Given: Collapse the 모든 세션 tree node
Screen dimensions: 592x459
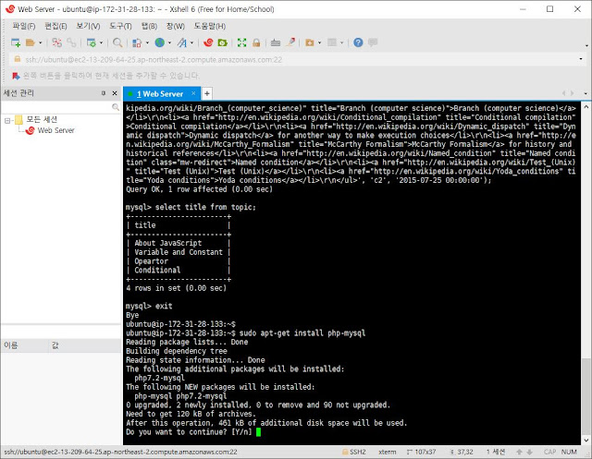Looking at the screenshot, I should pos(7,121).
